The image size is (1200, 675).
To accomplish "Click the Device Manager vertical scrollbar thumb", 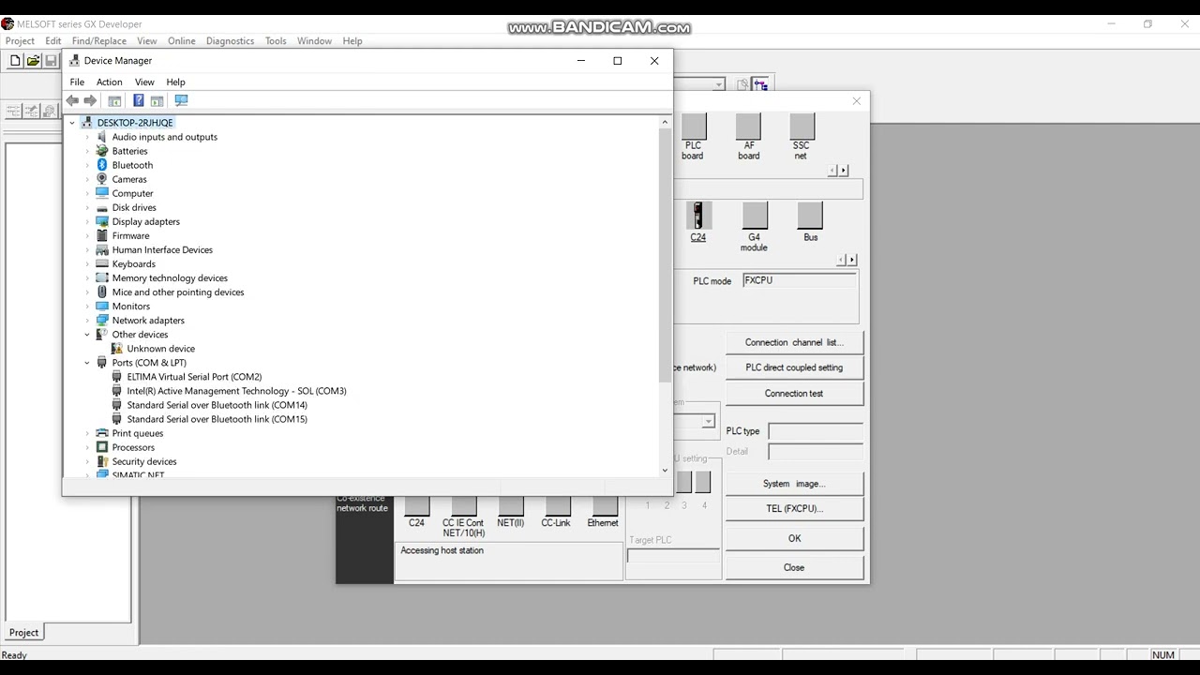I will click(665, 255).
